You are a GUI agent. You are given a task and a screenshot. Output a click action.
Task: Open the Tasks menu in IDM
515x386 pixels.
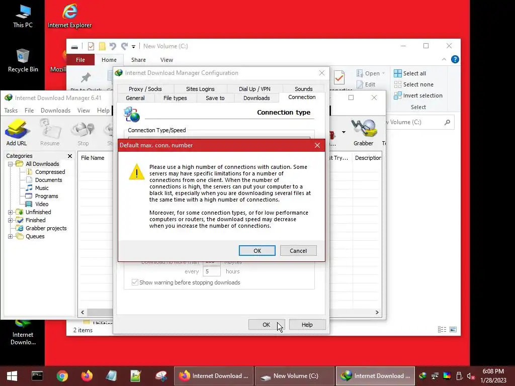(x=11, y=111)
